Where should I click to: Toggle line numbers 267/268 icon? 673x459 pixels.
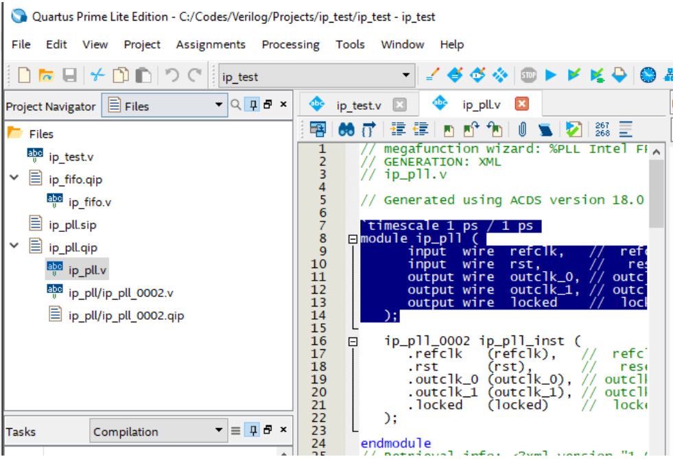[x=602, y=129]
